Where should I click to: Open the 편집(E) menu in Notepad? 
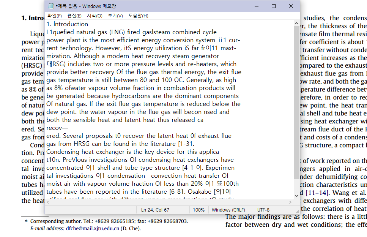click(74, 16)
